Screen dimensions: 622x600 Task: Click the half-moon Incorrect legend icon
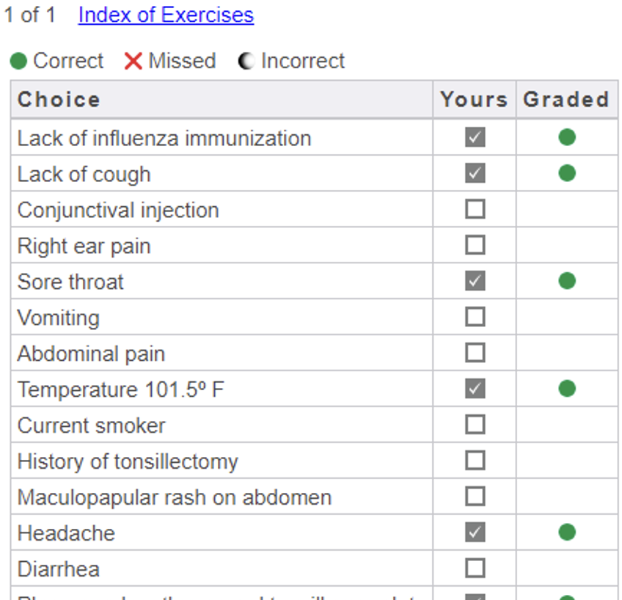246,61
